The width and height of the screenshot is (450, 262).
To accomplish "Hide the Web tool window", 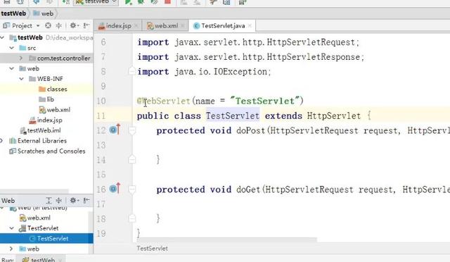I will (86, 201).
